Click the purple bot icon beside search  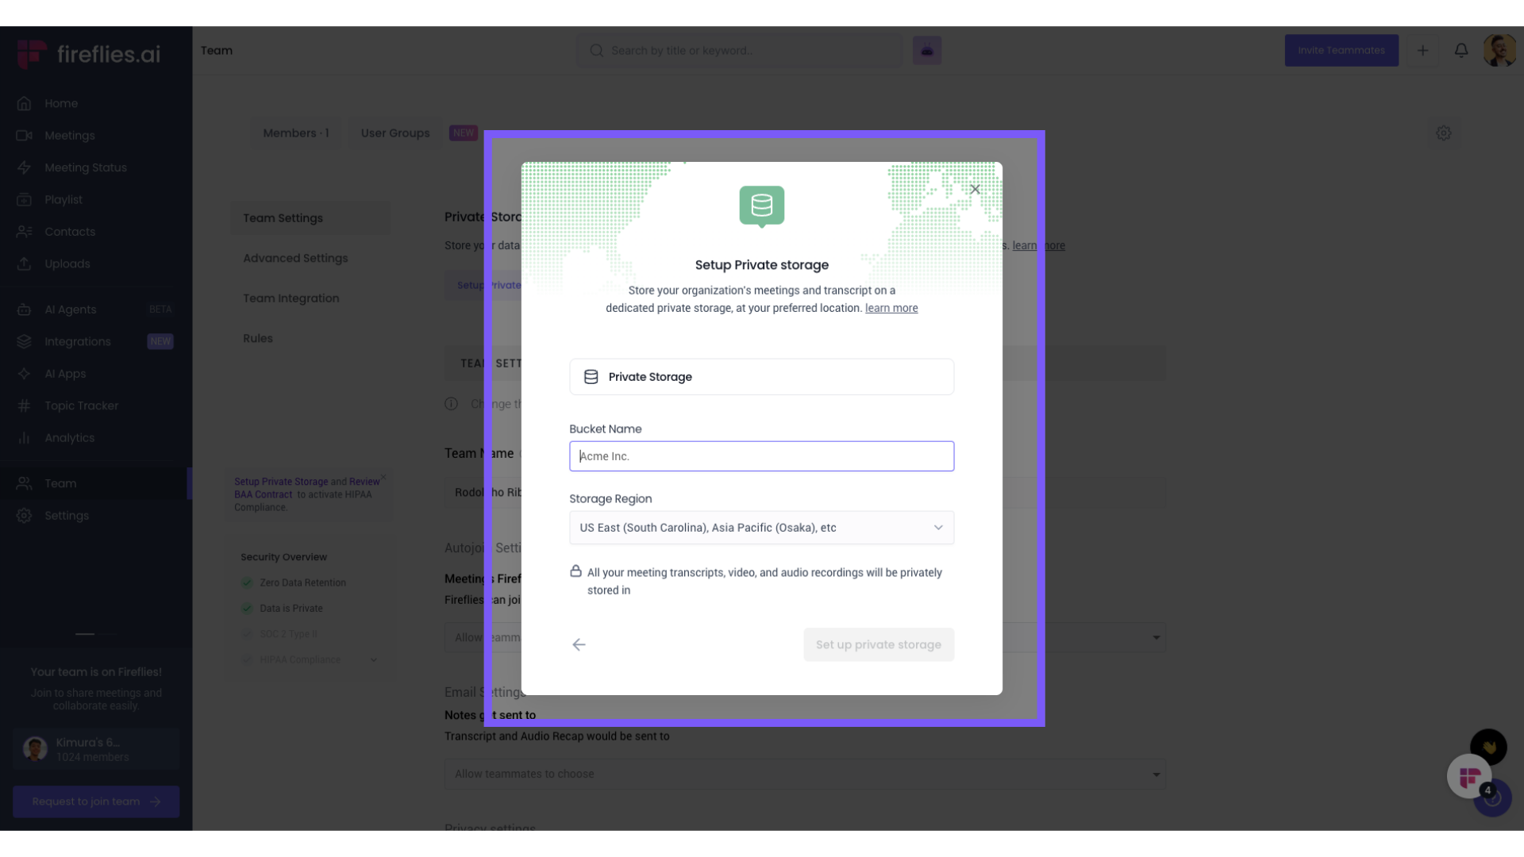(926, 50)
